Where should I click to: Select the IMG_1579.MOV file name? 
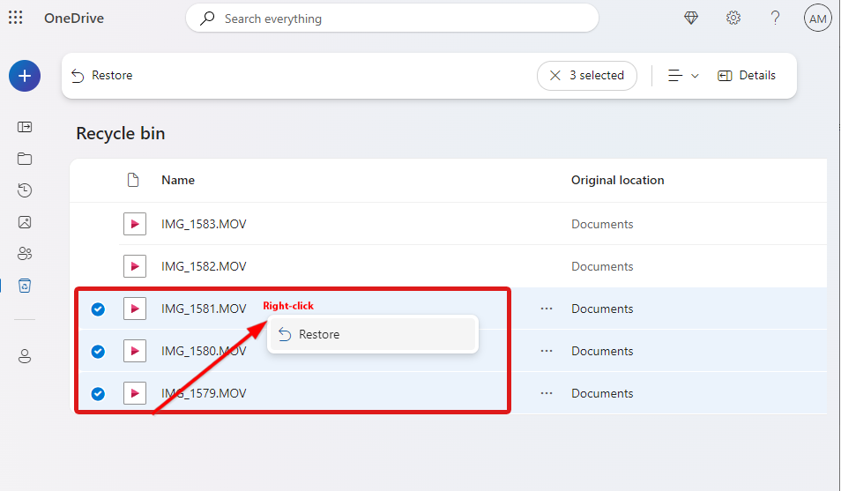(204, 393)
